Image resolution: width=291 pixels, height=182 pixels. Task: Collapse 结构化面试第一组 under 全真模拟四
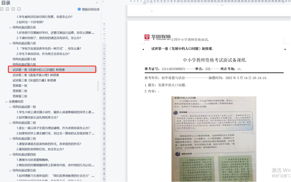coord(10,107)
